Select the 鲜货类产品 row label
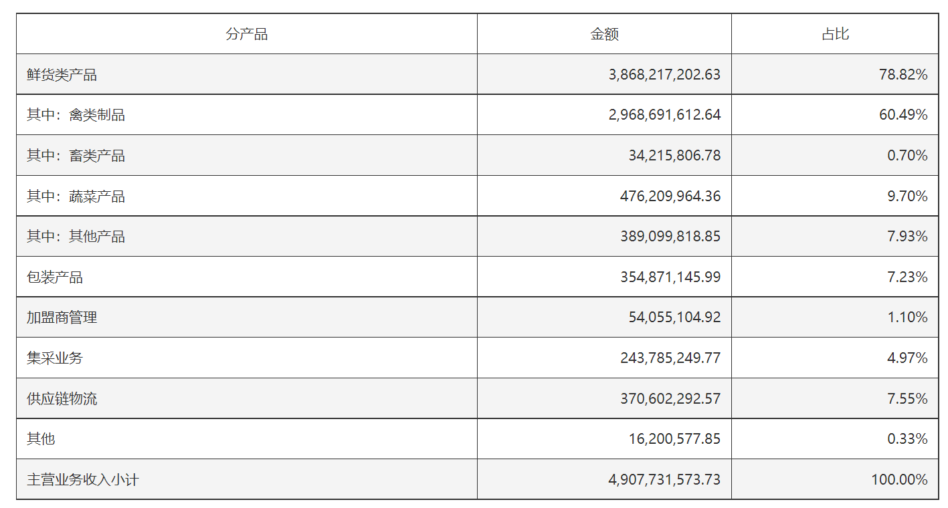Image resolution: width=948 pixels, height=508 pixels. (247, 75)
